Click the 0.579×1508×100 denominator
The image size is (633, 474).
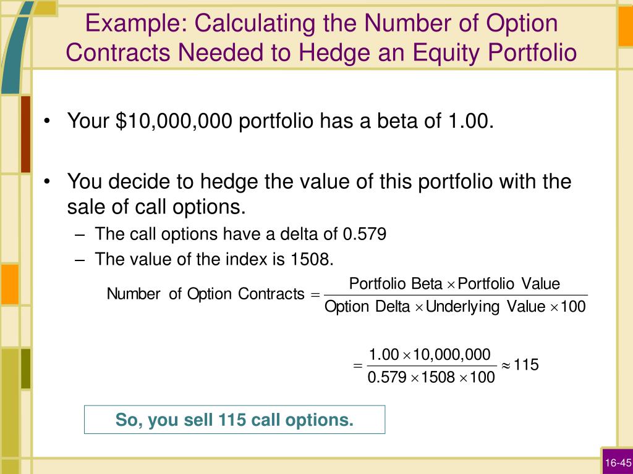pyautogui.click(x=431, y=377)
